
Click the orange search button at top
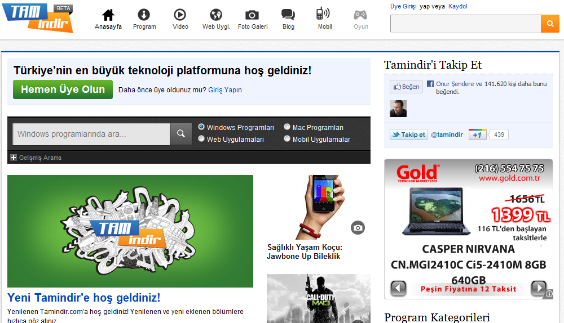coord(549,24)
